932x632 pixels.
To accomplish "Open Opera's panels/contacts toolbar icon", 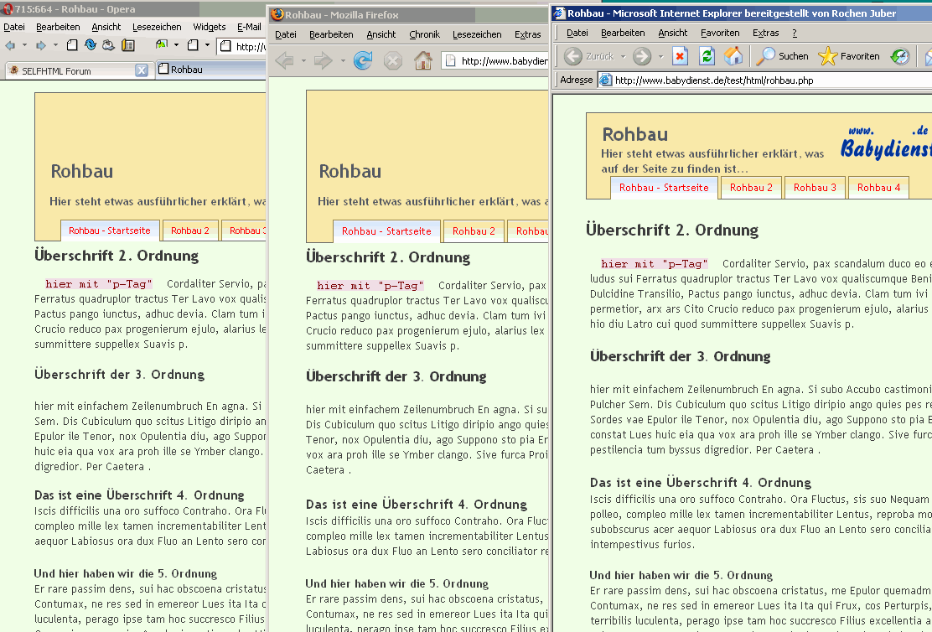I will [x=127, y=45].
